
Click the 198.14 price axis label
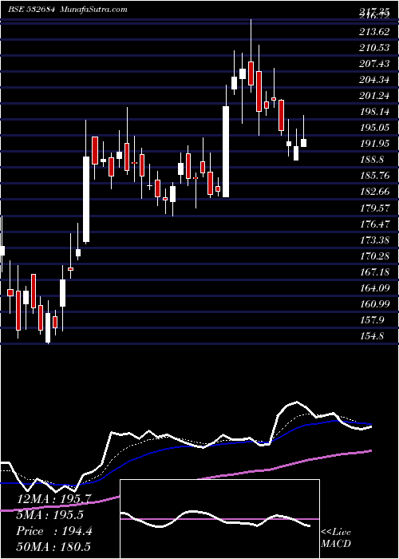point(375,112)
